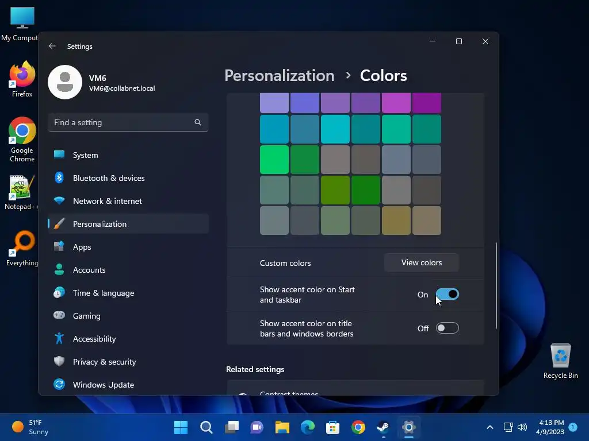
Task: Pick the bright green accent swatch
Action: (x=274, y=160)
